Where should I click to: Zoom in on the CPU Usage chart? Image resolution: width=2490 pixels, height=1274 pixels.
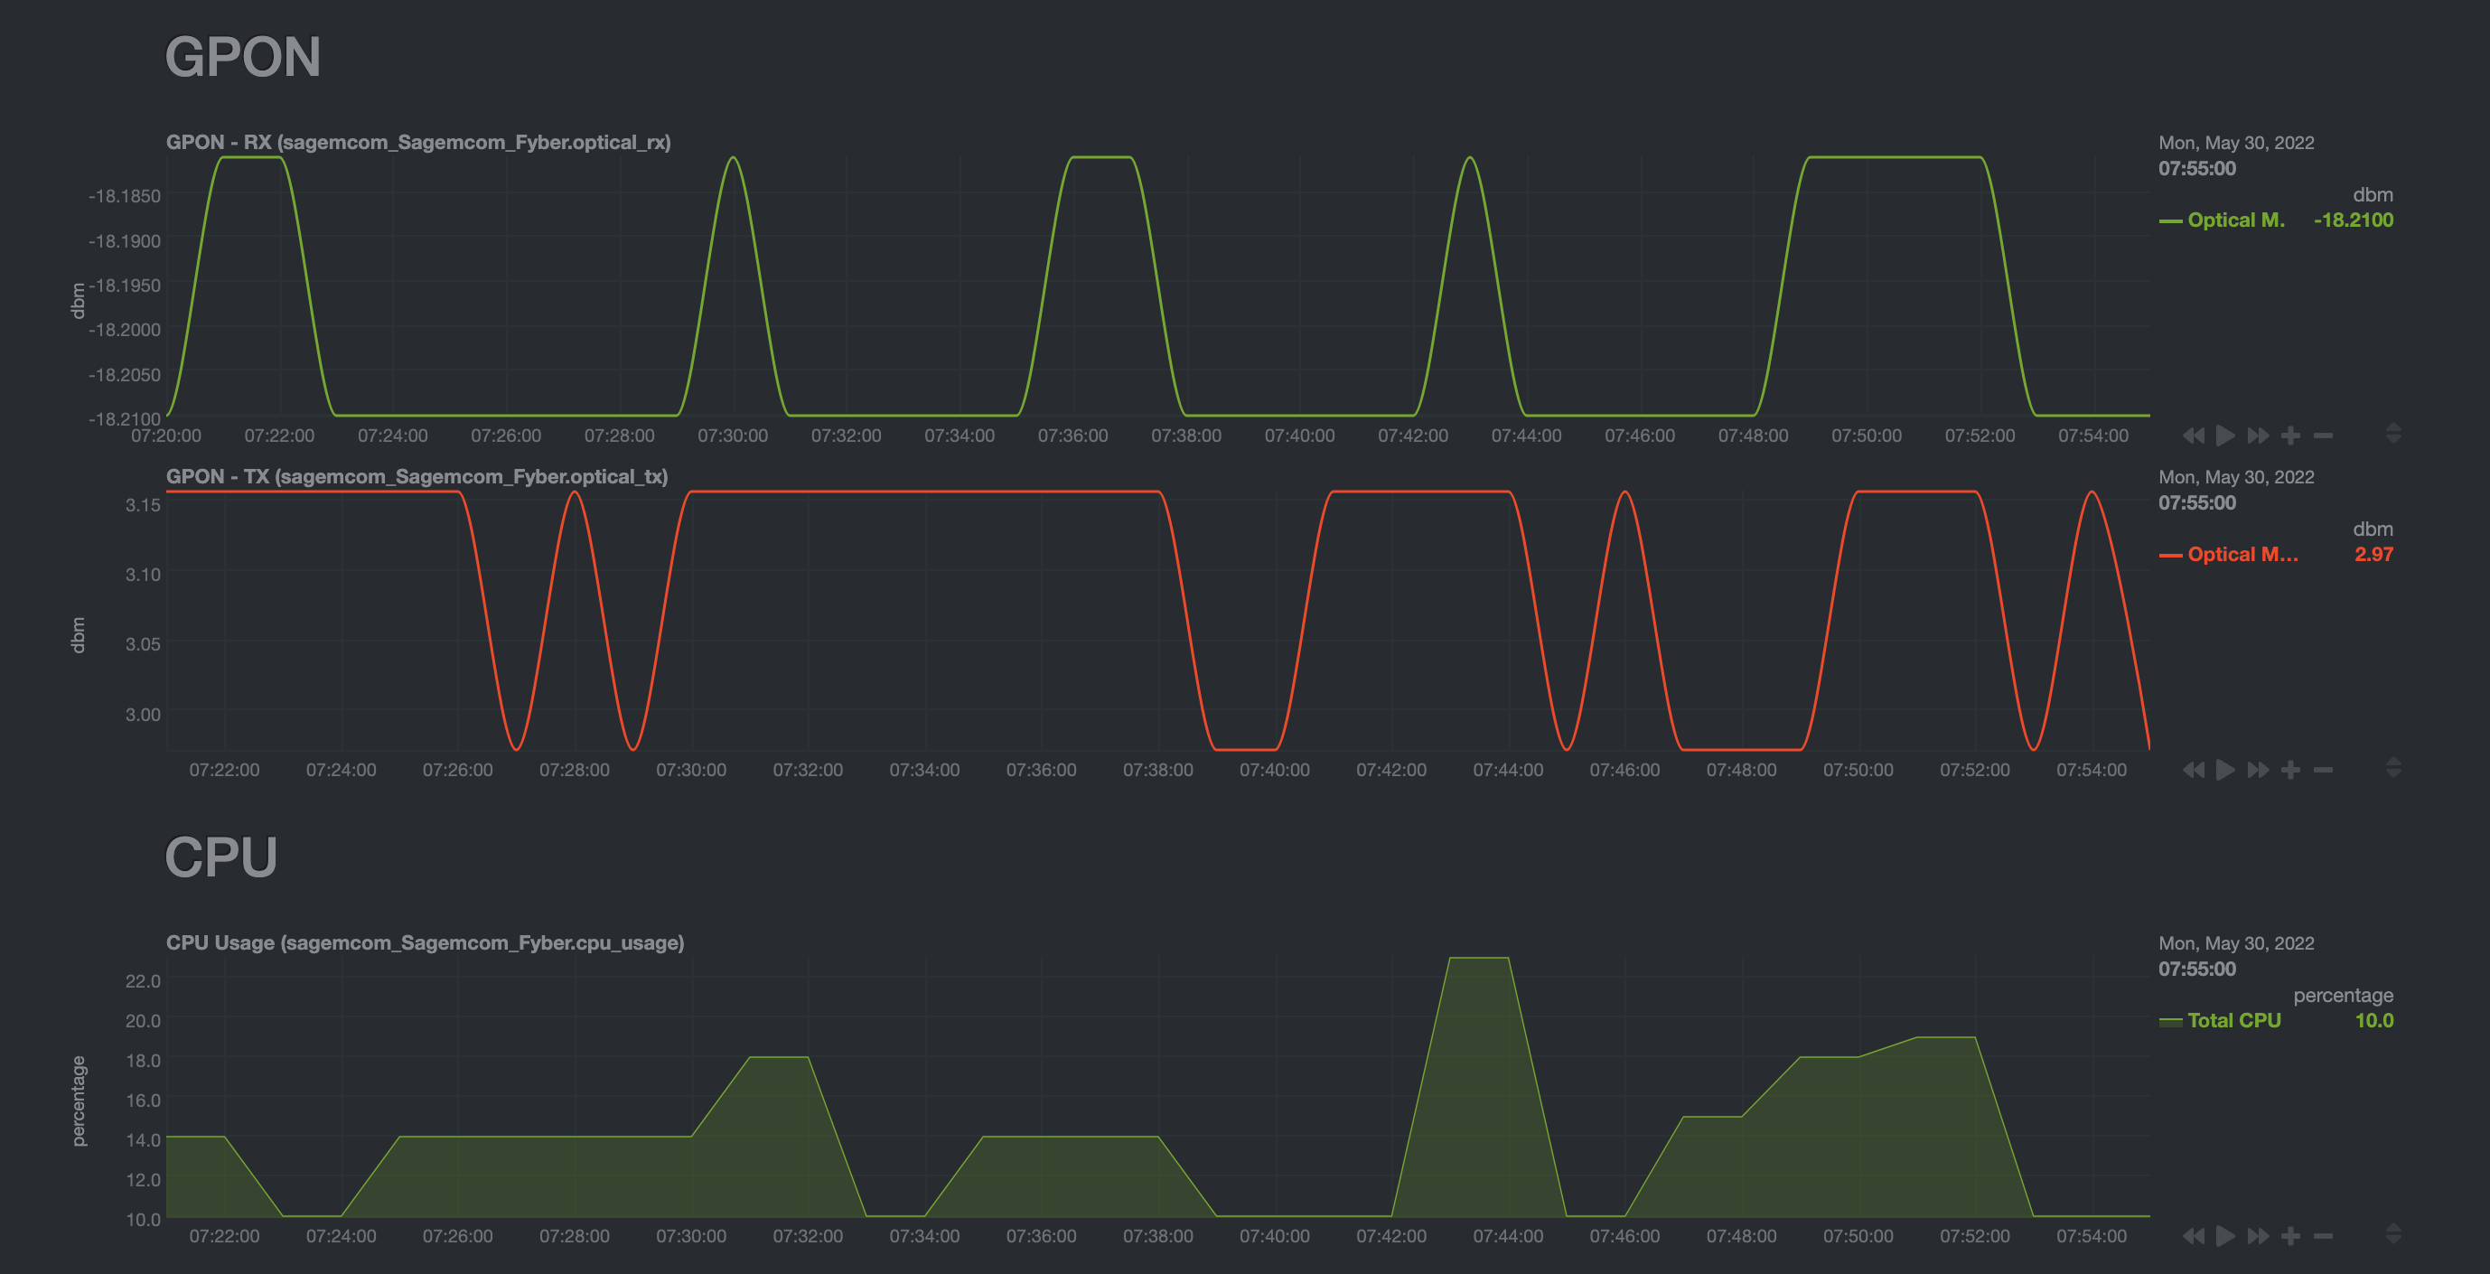(x=2290, y=1235)
